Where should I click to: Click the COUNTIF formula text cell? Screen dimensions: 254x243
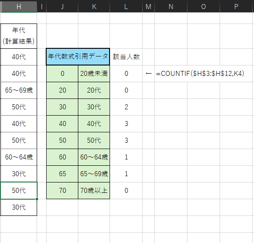pyautogui.click(x=200, y=74)
